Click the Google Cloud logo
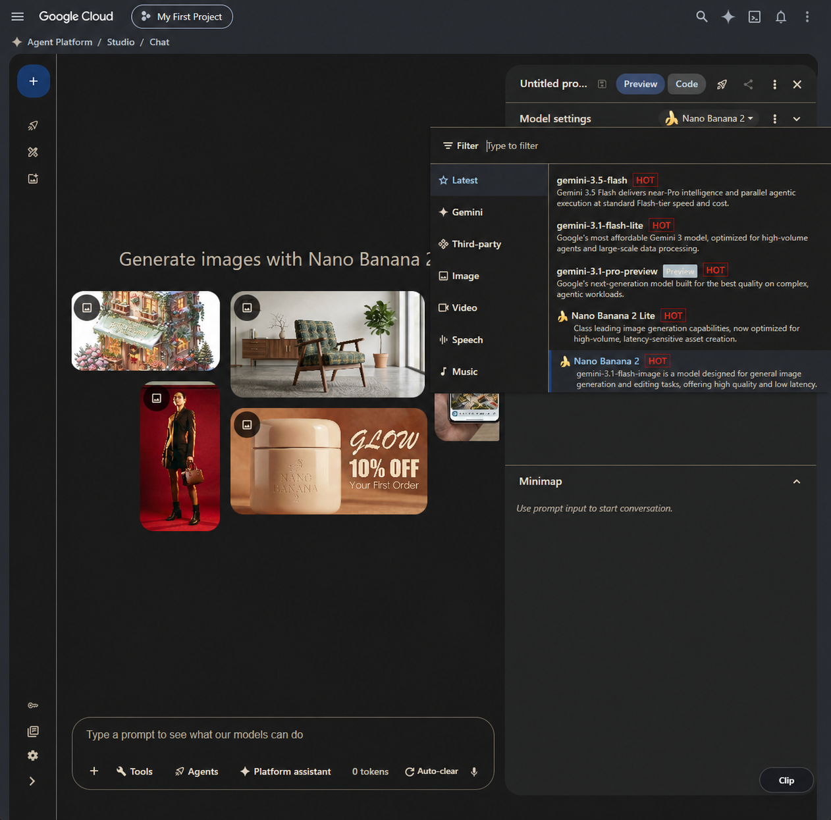 [x=76, y=16]
